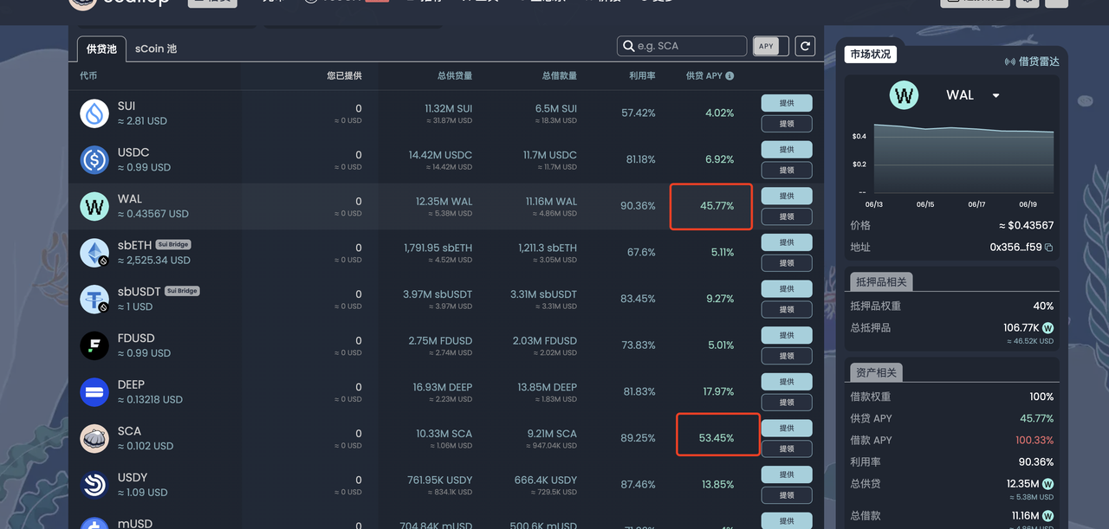Sort table by 总供贷量 column
The height and width of the screenshot is (529, 1109).
[454, 76]
